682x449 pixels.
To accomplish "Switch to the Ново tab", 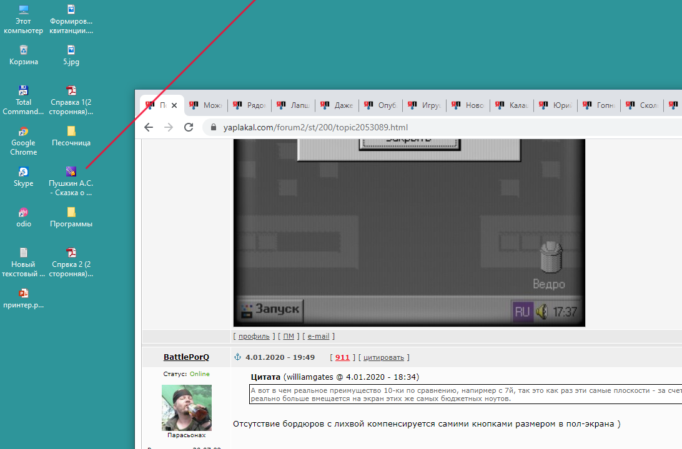I will click(468, 105).
